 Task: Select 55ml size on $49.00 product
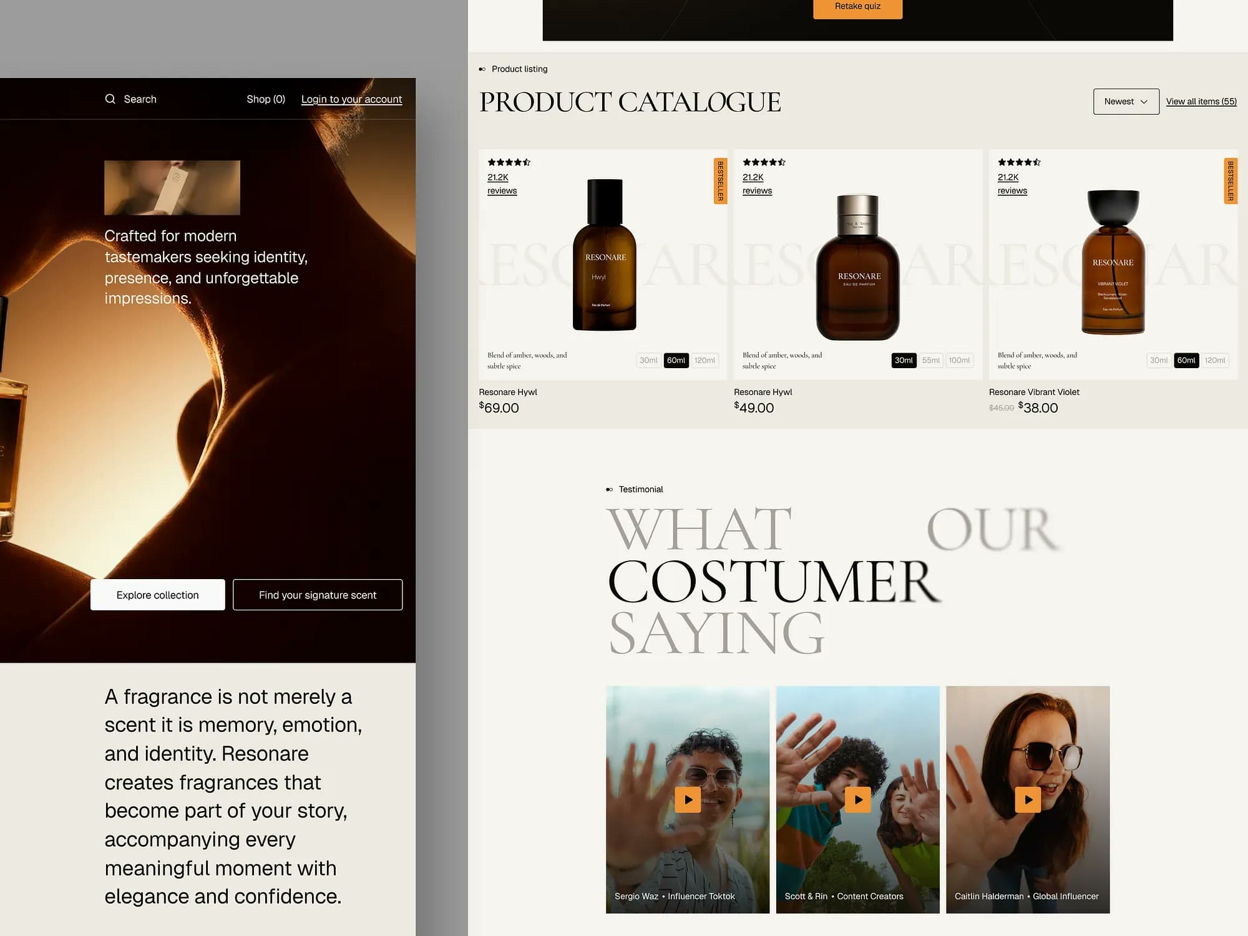(x=931, y=360)
